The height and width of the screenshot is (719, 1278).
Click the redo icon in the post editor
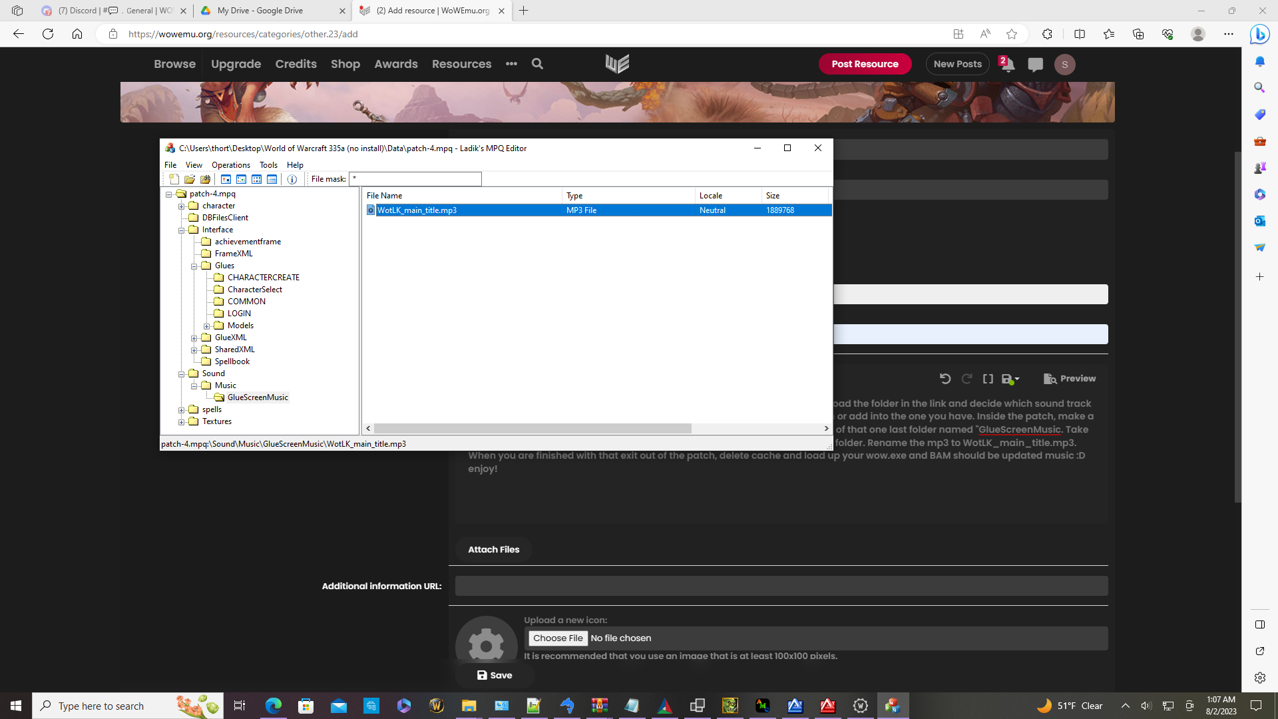point(966,379)
